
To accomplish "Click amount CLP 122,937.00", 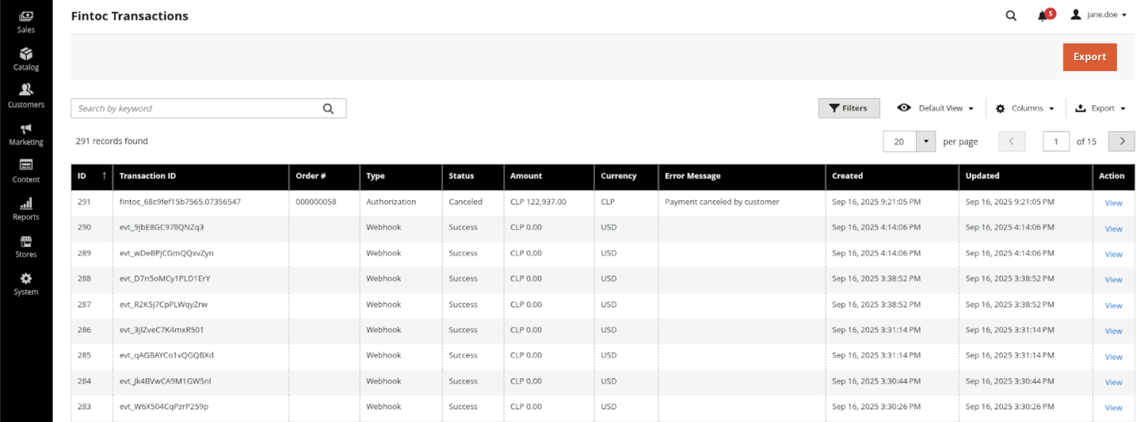I will pos(538,202).
